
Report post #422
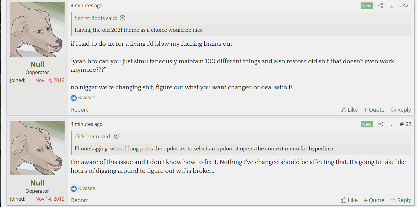(79, 200)
